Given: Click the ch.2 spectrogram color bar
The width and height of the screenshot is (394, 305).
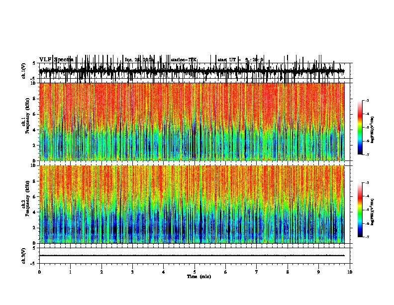Looking at the screenshot, I should (x=360, y=210).
